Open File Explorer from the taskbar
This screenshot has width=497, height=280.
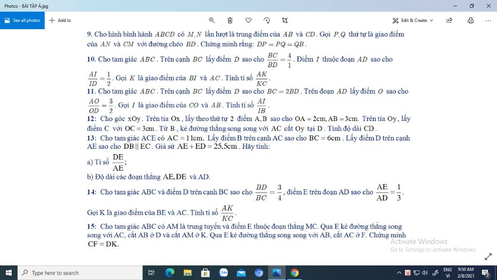(188, 273)
